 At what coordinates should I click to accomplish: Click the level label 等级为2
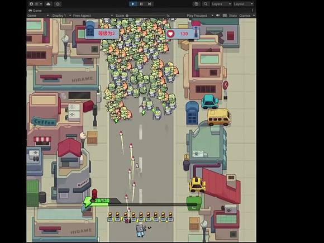[106, 34]
